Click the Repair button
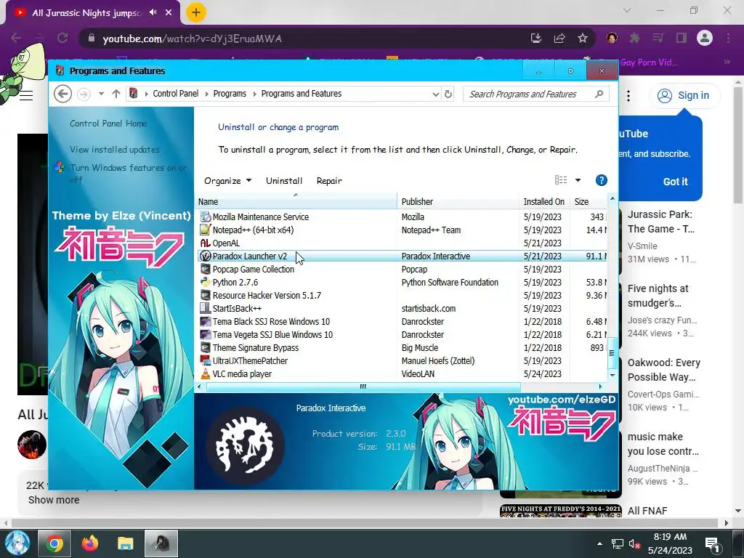Screen dimensions: 744x558 point(329,181)
